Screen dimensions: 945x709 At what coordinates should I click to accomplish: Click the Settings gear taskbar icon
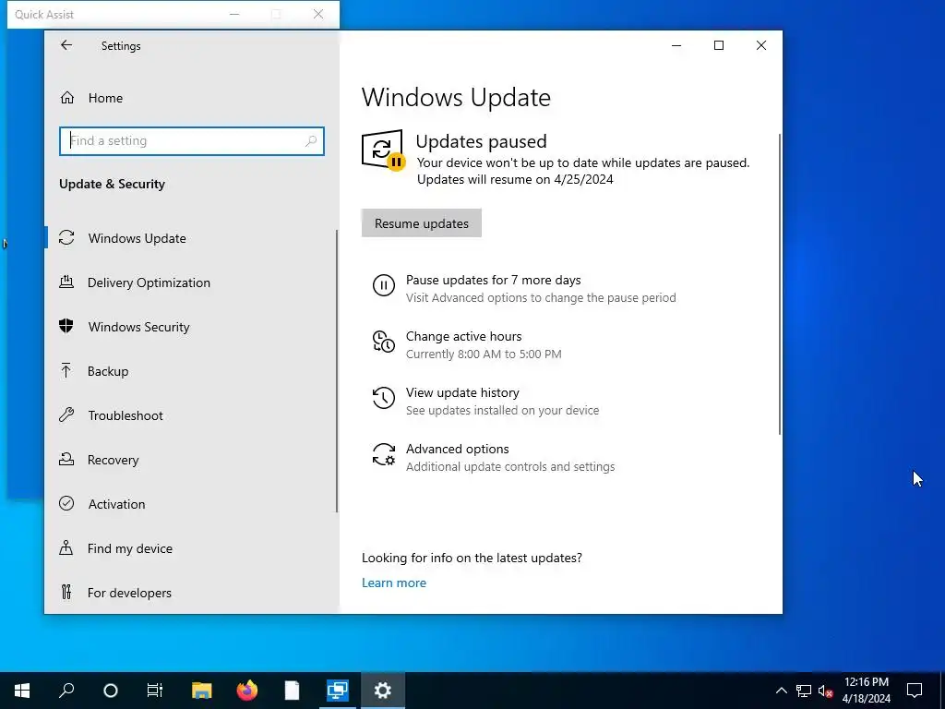point(383,691)
